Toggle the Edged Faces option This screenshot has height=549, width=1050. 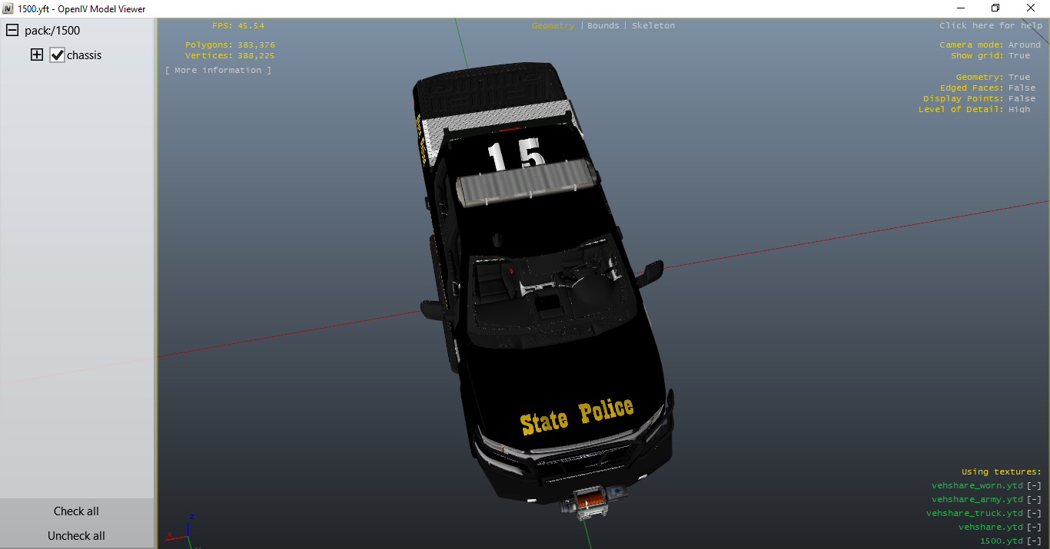click(1022, 88)
